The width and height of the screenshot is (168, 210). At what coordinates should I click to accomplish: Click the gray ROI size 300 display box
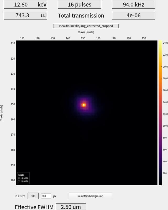[33, 196]
